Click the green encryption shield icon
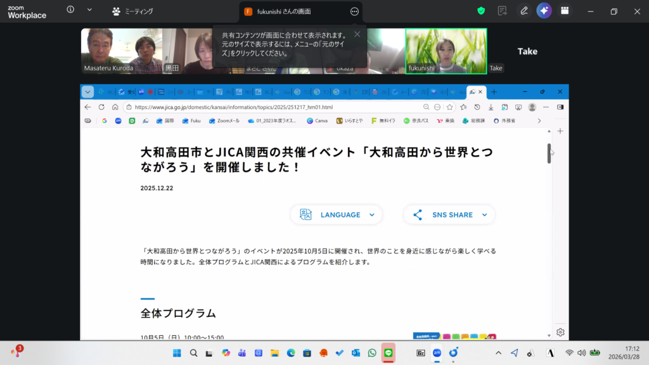649x365 pixels. point(481,11)
